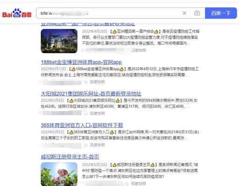239x186 pixels.
Task: Open 百度快照 under the 188bet result
Action: [x=97, y=82]
